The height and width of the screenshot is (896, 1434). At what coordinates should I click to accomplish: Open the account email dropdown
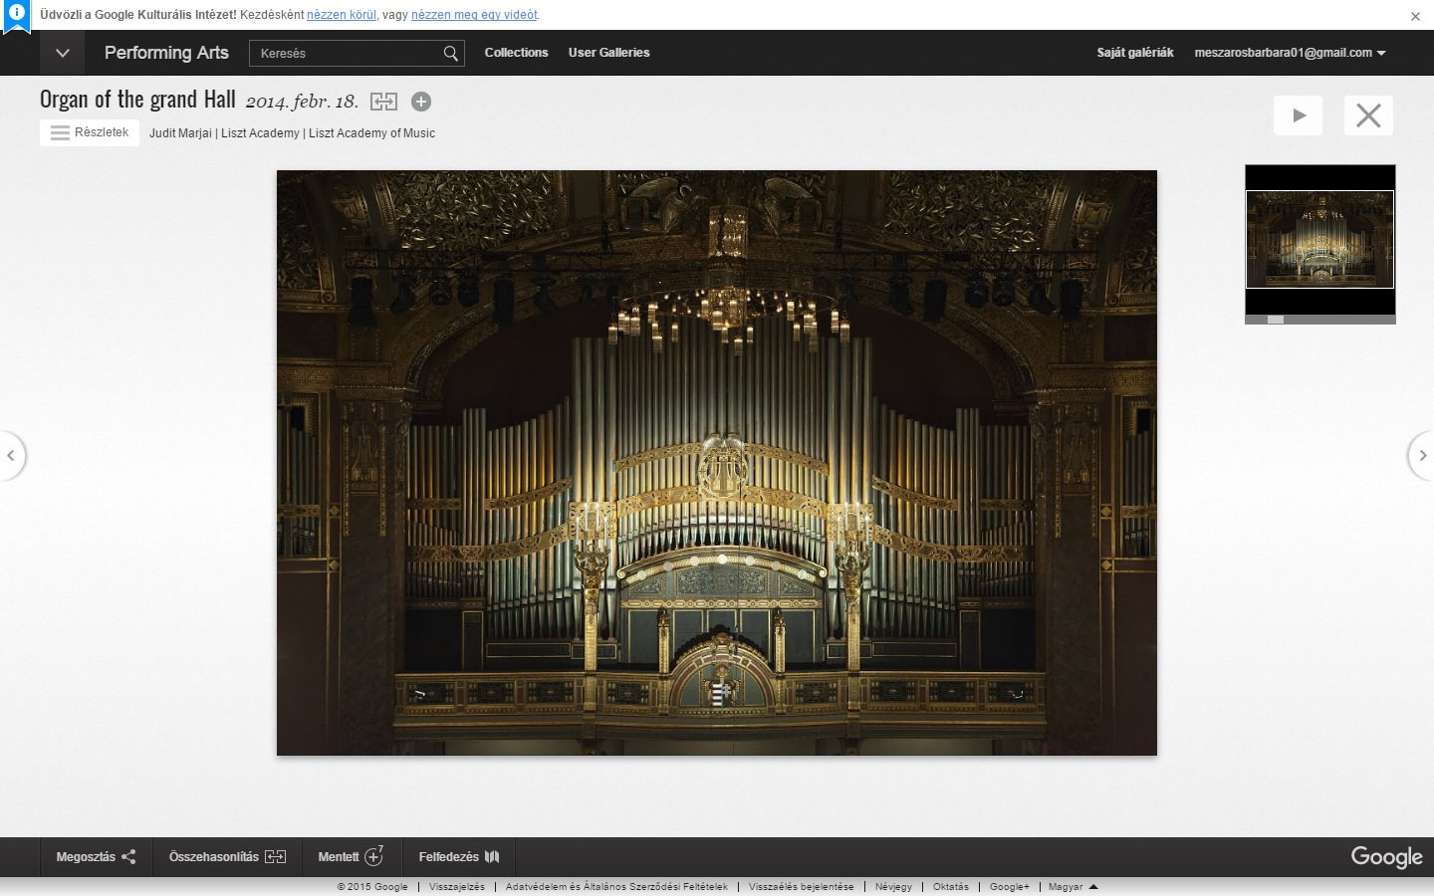[1290, 53]
